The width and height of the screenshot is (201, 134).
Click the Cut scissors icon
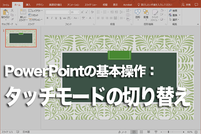(12, 10)
